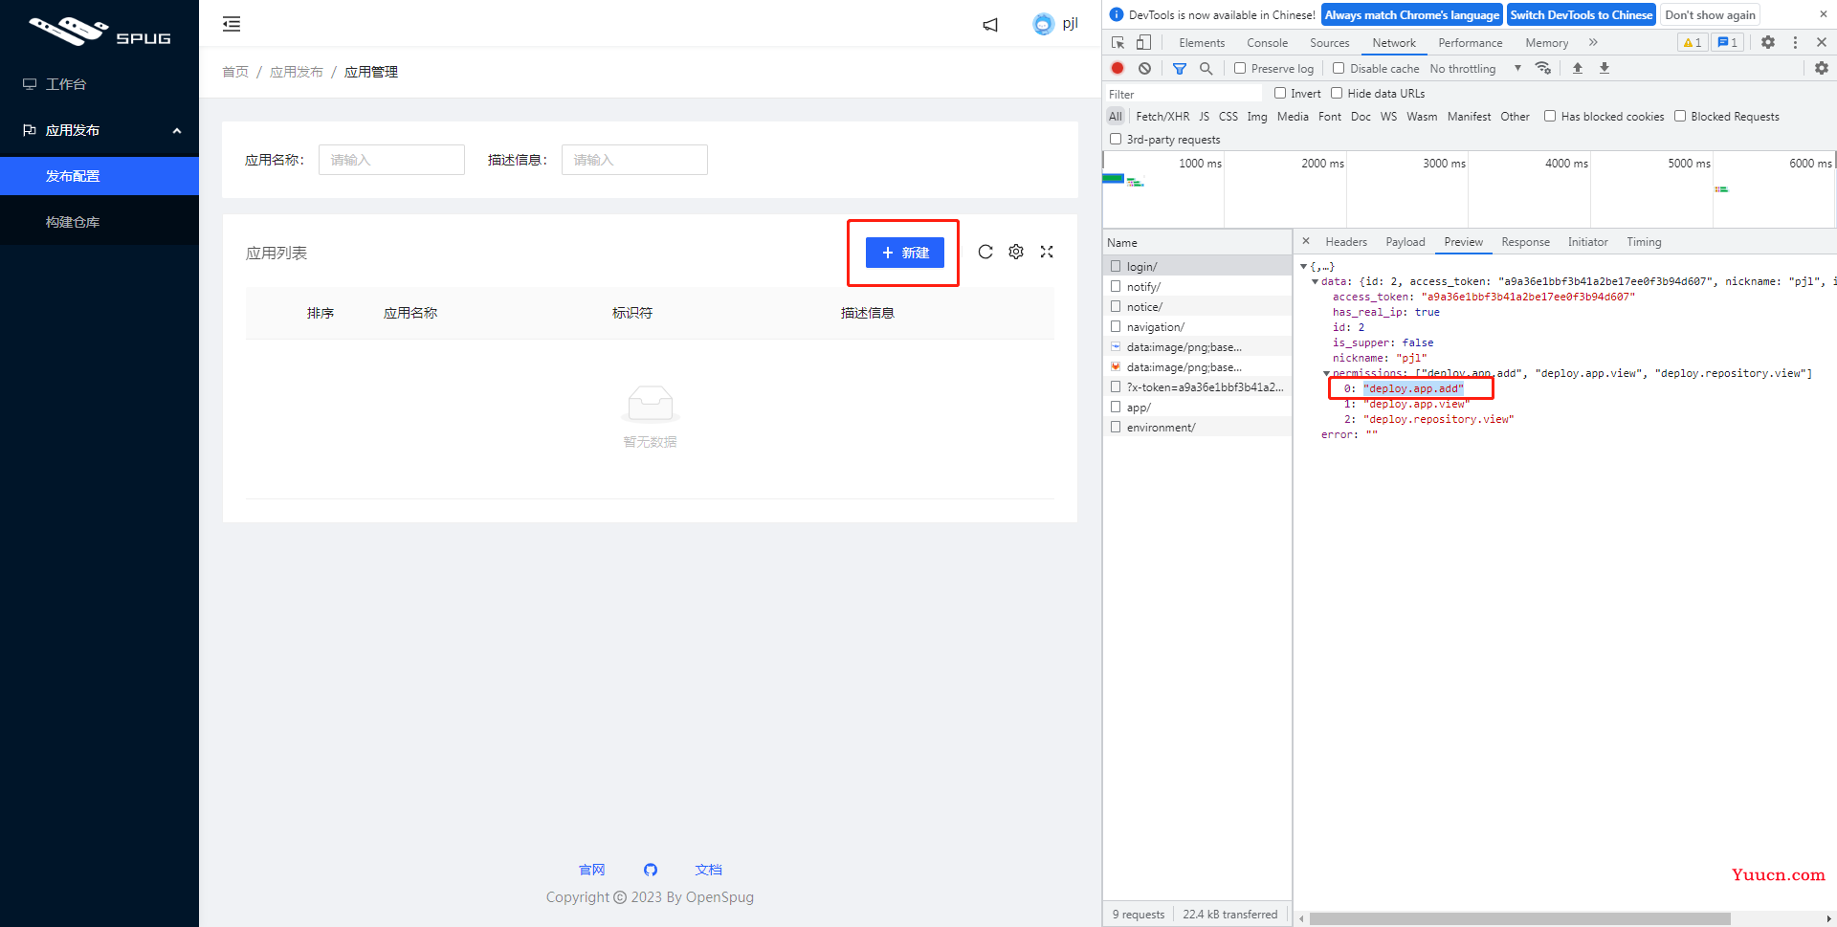Click Don't show again button
The width and height of the screenshot is (1837, 927).
(x=1710, y=14)
